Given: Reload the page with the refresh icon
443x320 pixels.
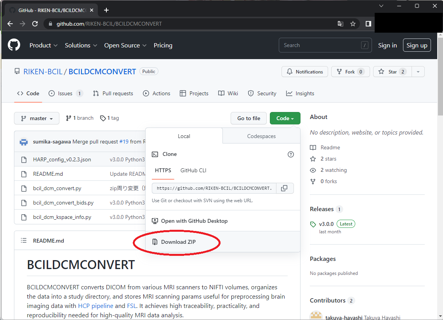Looking at the screenshot, I should [x=35, y=24].
